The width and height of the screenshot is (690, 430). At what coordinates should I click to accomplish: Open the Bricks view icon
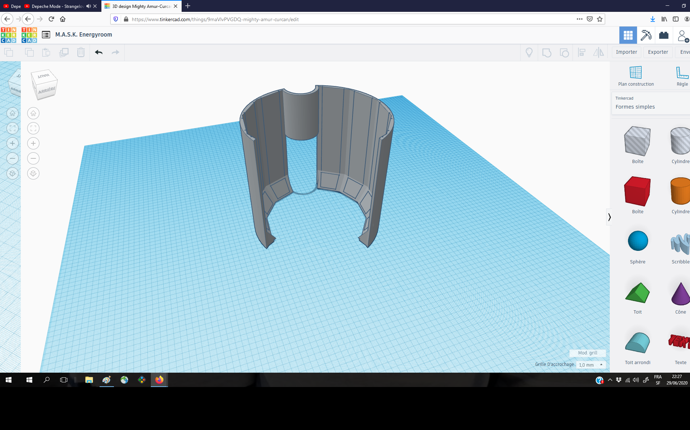point(663,35)
